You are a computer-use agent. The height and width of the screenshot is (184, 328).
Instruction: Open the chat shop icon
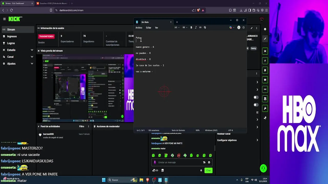tap(162, 170)
